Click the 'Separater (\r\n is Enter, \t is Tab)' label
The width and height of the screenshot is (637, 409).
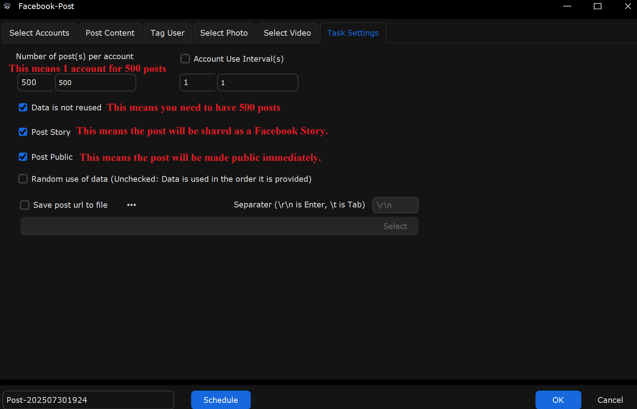pos(299,205)
